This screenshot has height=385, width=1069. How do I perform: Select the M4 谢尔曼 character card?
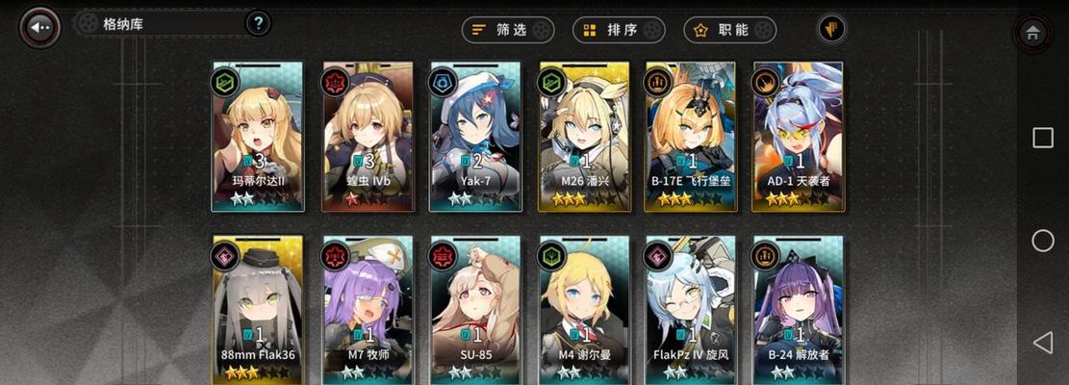pos(585,310)
